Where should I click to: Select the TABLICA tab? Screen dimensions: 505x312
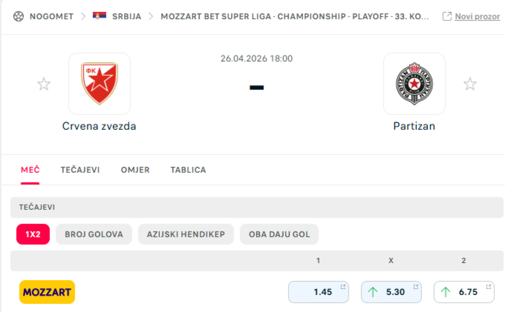pyautogui.click(x=188, y=170)
